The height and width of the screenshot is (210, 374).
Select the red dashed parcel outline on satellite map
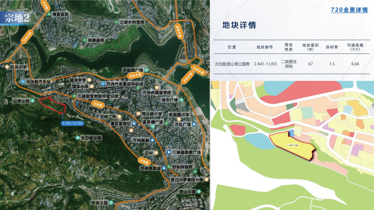click(x=53, y=105)
